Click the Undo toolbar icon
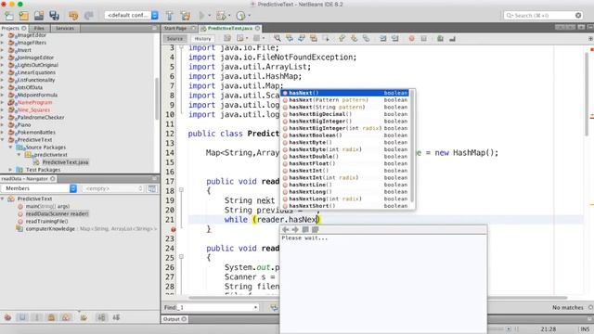 click(x=73, y=16)
